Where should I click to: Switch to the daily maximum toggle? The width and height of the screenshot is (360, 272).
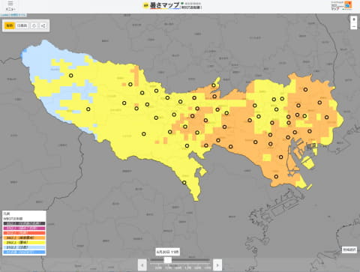(22, 25)
